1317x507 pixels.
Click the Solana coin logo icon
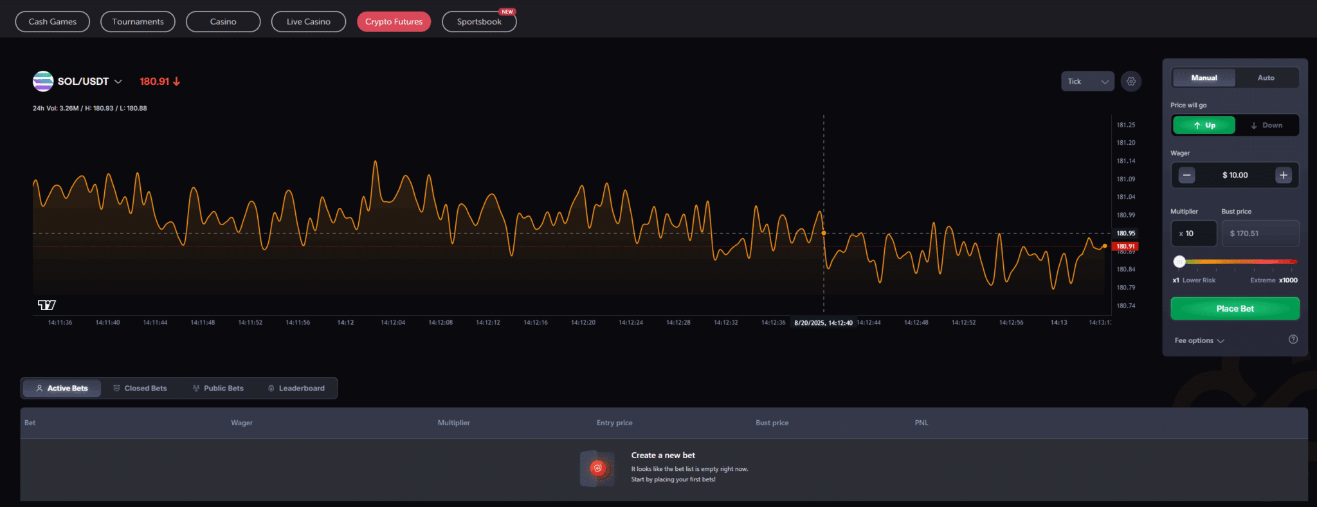(43, 81)
